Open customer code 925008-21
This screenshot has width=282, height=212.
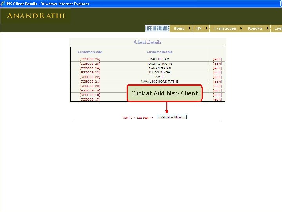[90, 82]
